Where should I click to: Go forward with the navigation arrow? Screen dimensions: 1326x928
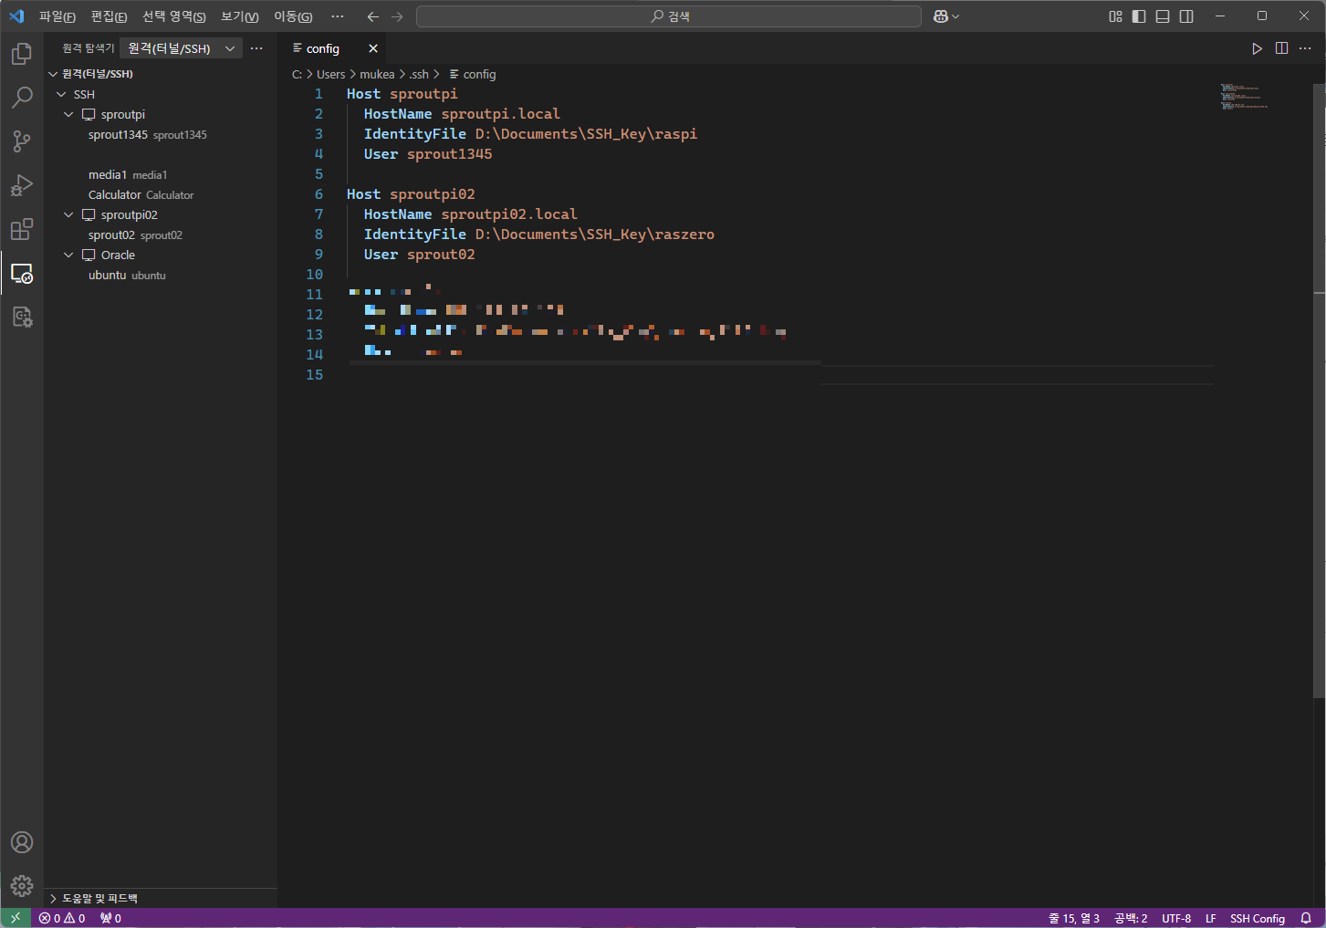click(x=397, y=16)
